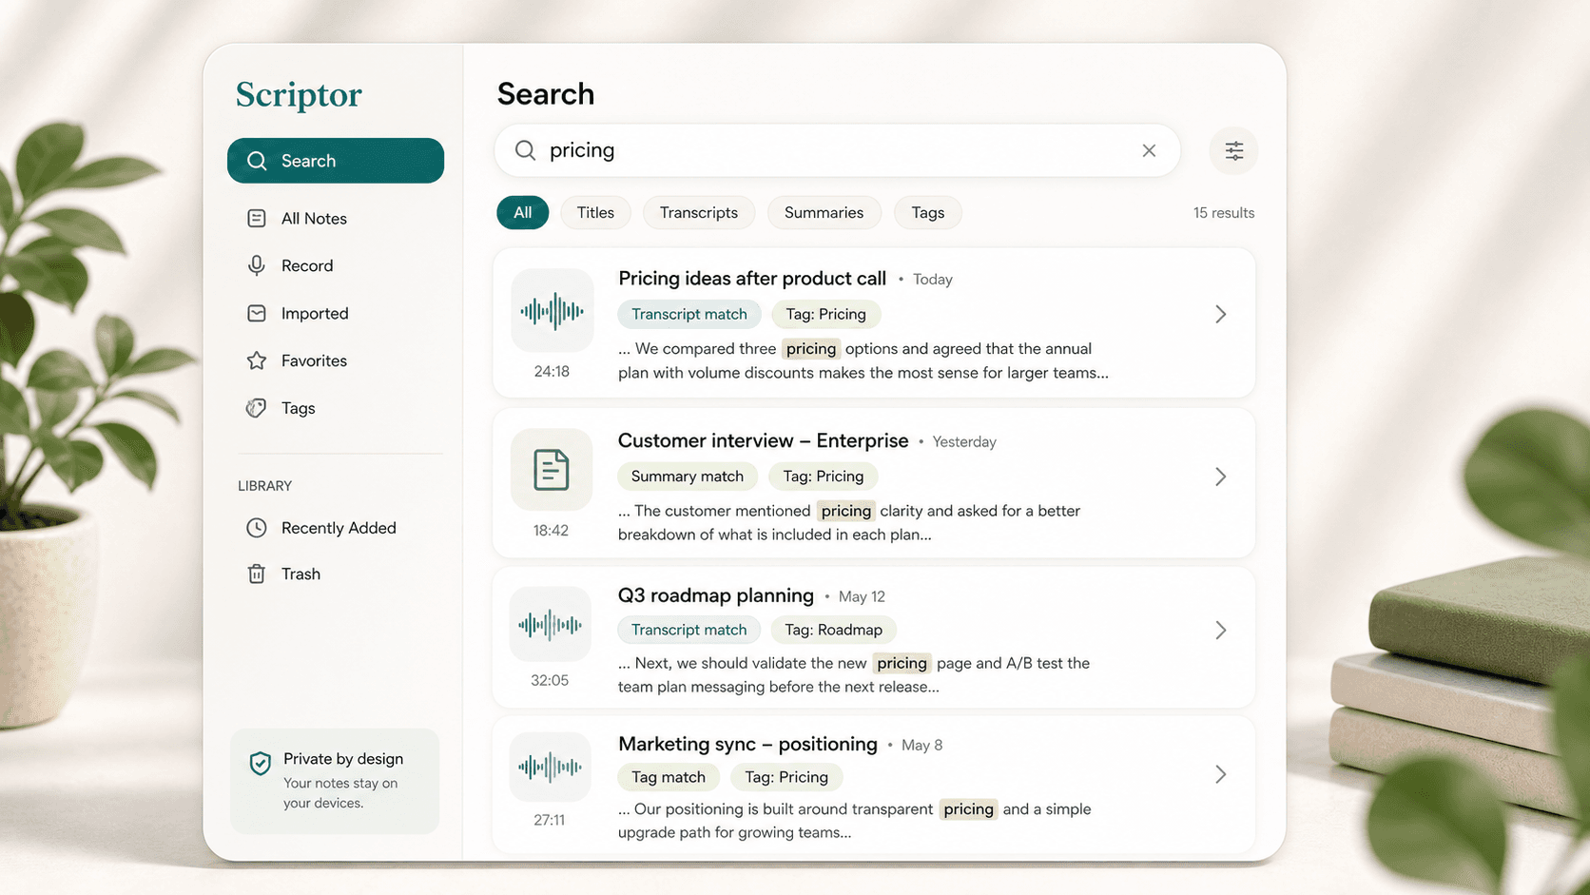Click the magnifier icon in the search field
Viewport: 1590px width, 895px height.
pyautogui.click(x=525, y=150)
